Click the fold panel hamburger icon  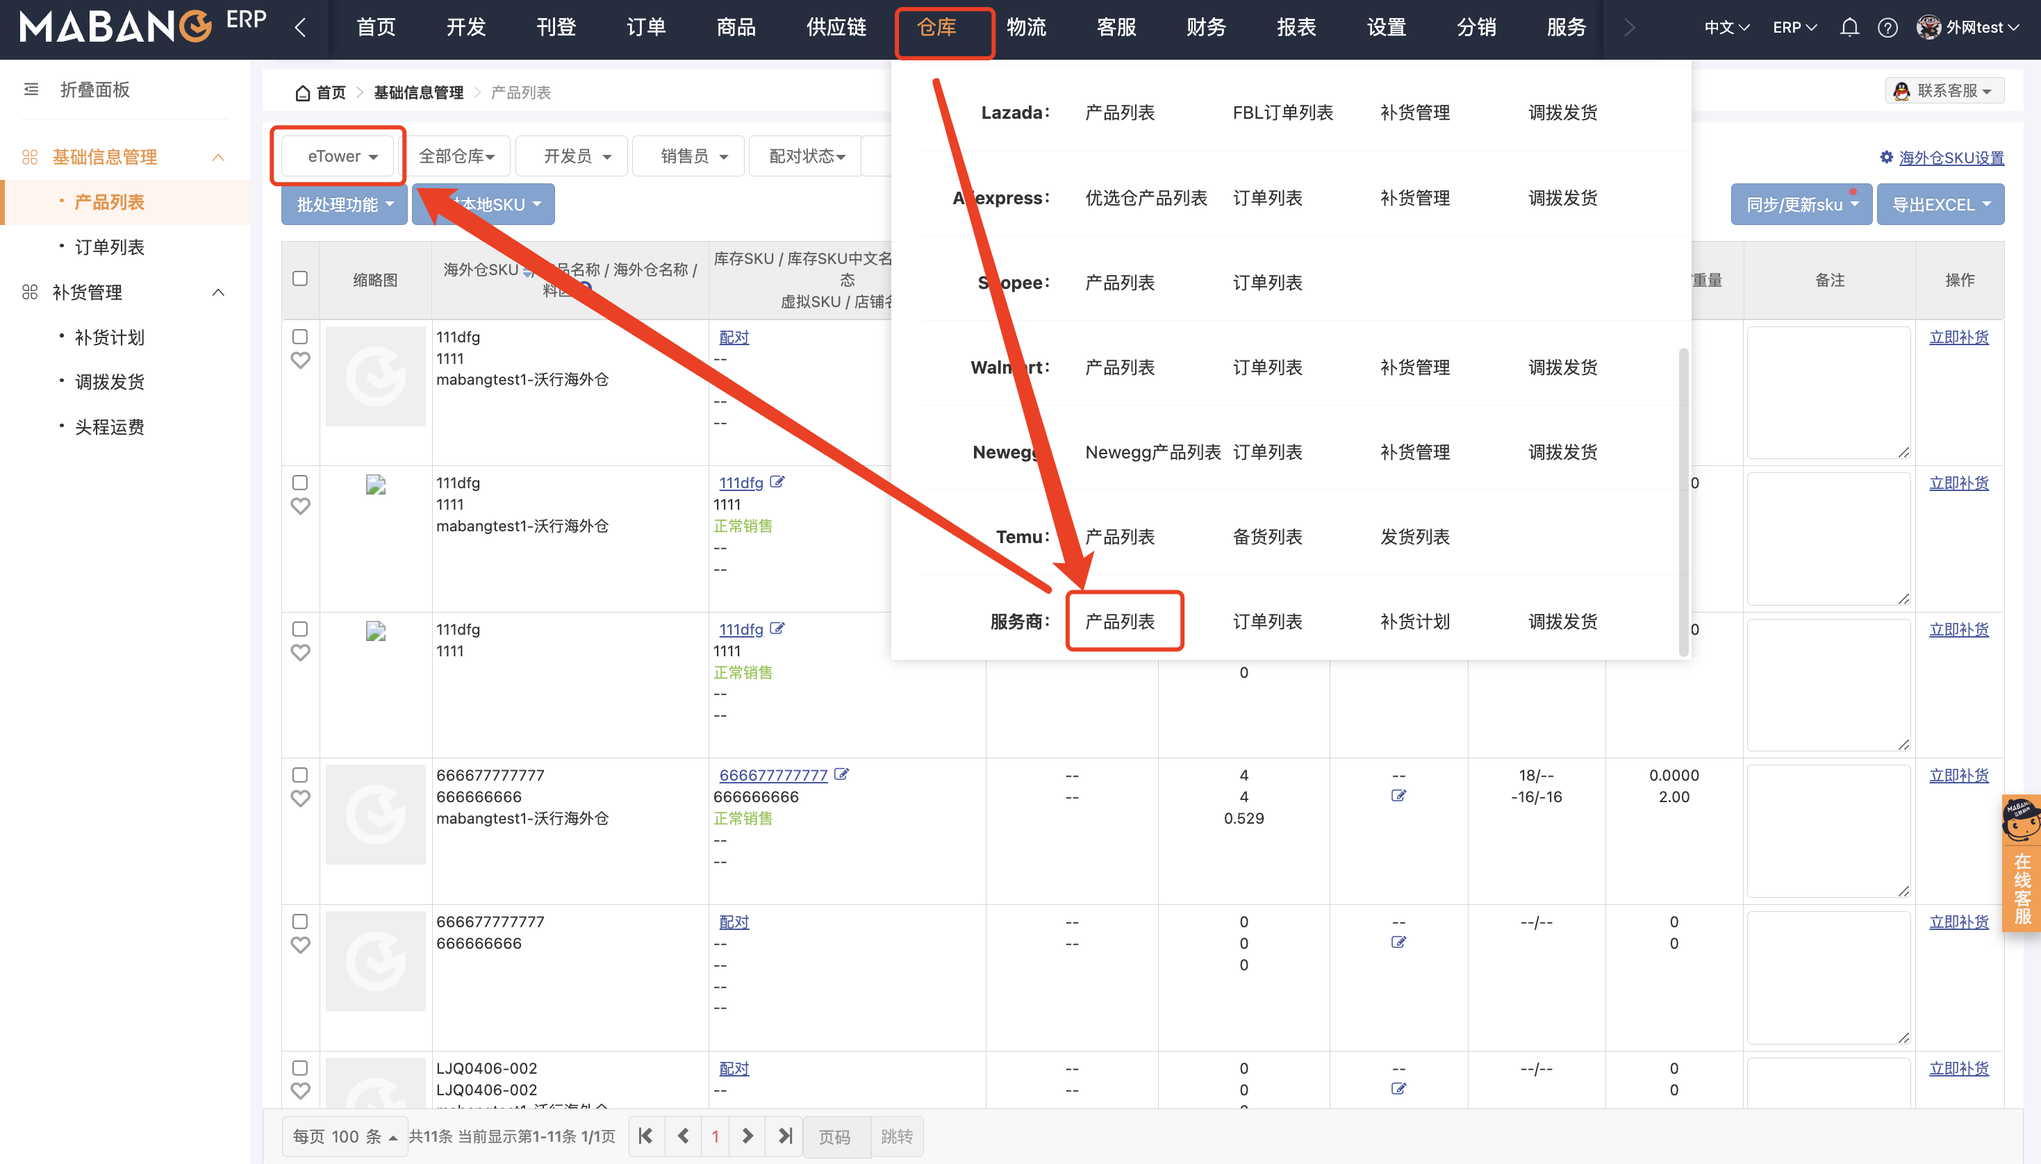pyautogui.click(x=31, y=90)
